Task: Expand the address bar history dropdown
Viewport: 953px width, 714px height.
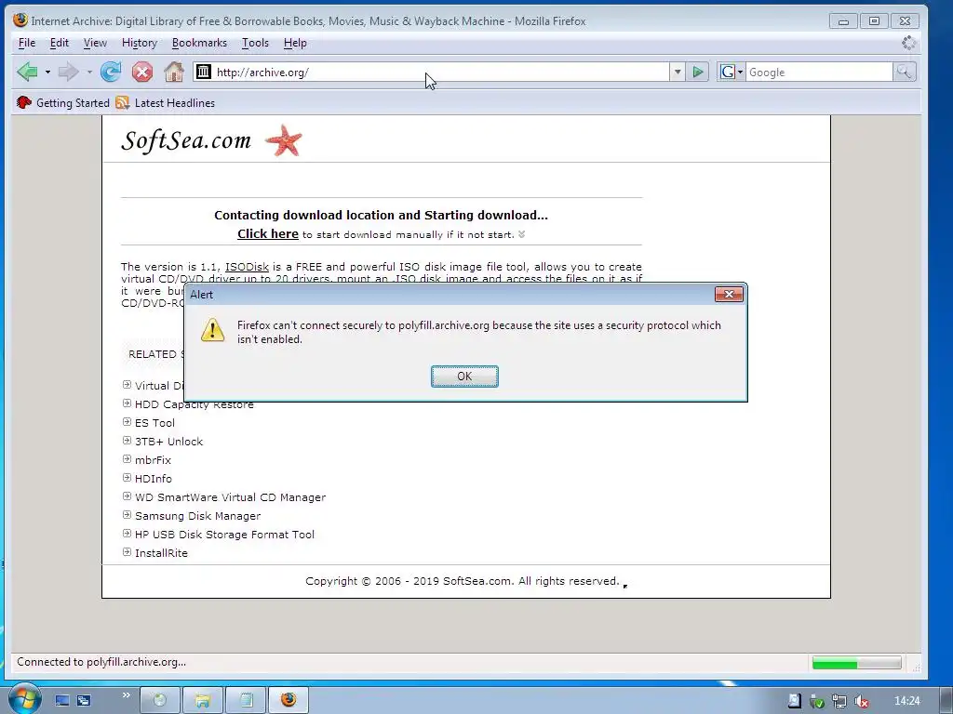Action: click(x=678, y=73)
